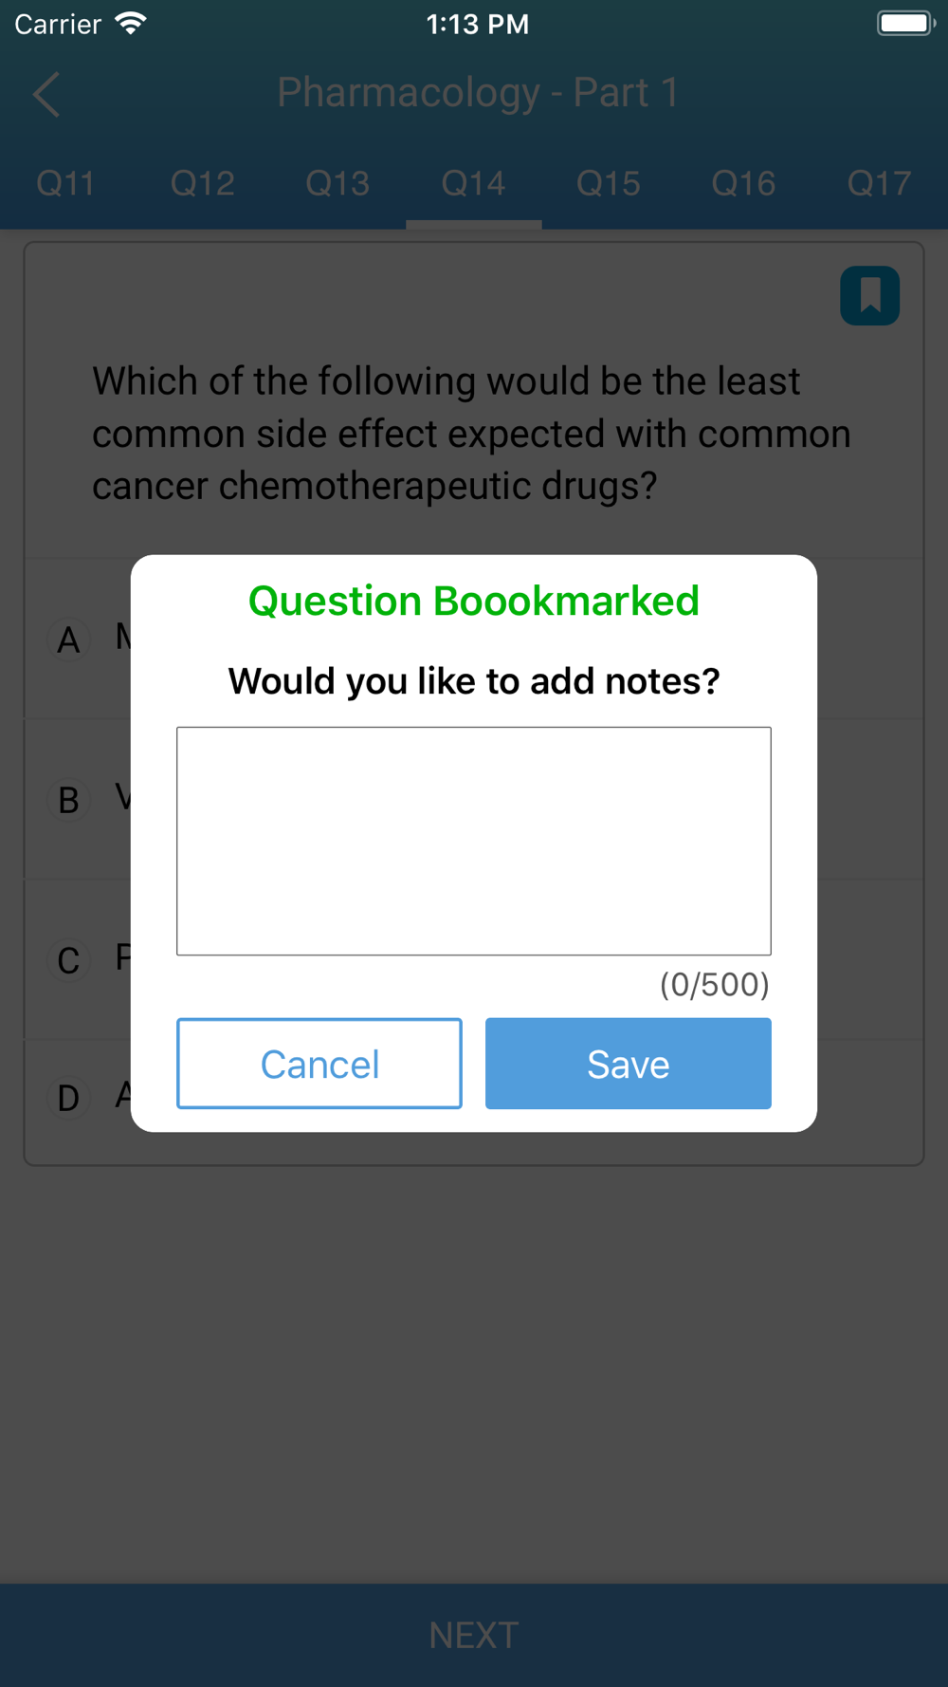948x1687 pixels.
Task: Toggle the bookmark icon on question
Action: (869, 296)
